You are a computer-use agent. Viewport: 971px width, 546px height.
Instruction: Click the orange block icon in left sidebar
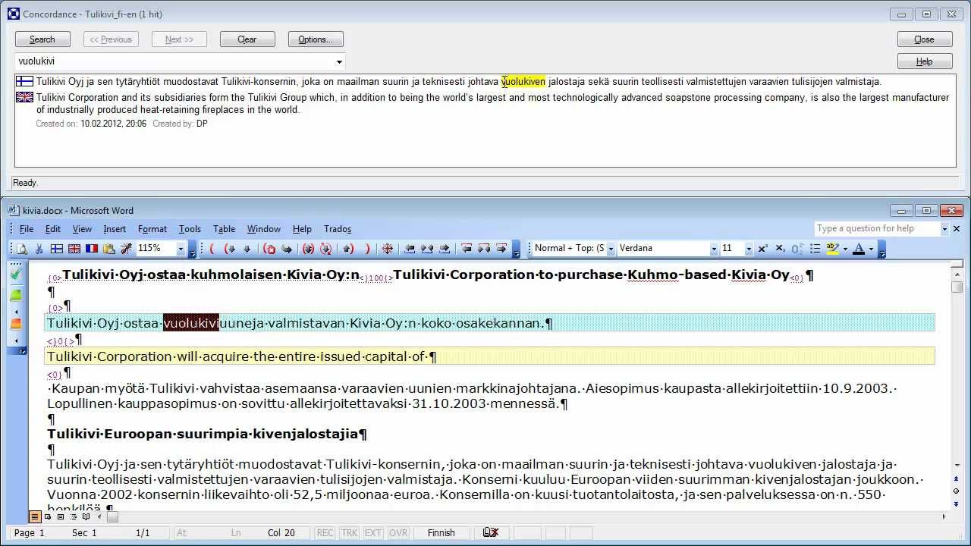click(x=16, y=324)
